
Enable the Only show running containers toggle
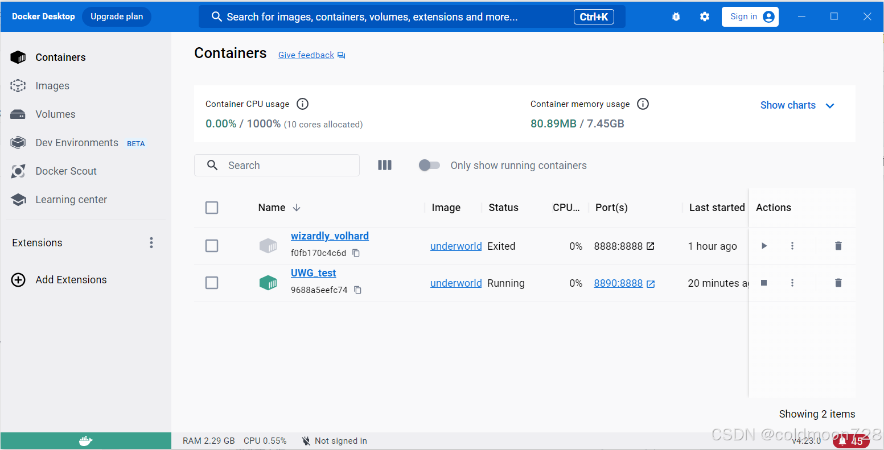429,165
